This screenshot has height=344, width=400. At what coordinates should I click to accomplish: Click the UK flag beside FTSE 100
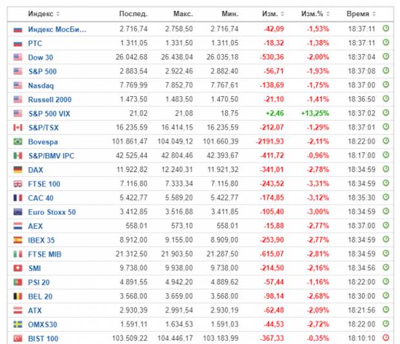[18, 183]
